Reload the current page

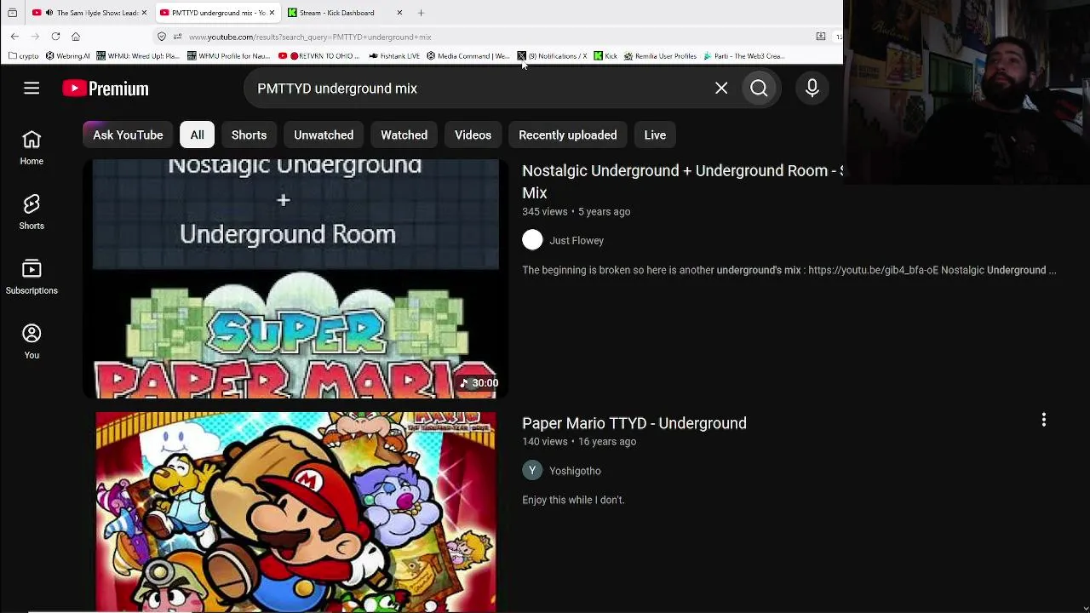[55, 37]
